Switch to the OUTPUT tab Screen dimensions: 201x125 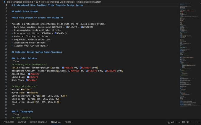22,122
